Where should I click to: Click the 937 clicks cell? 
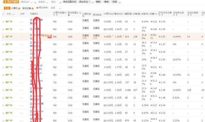coord(135,90)
